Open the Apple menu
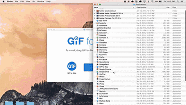 (x=3, y=1)
